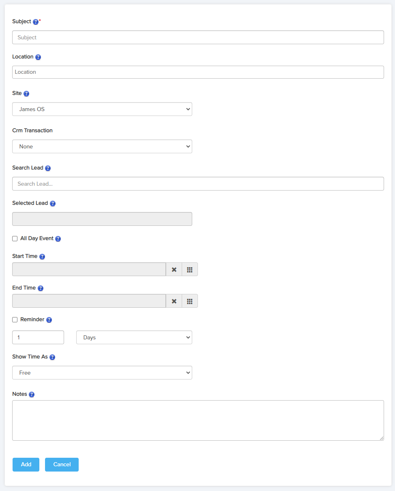Image resolution: width=395 pixels, height=491 pixels.
Task: Click into the Search Lead input box
Action: pos(198,184)
